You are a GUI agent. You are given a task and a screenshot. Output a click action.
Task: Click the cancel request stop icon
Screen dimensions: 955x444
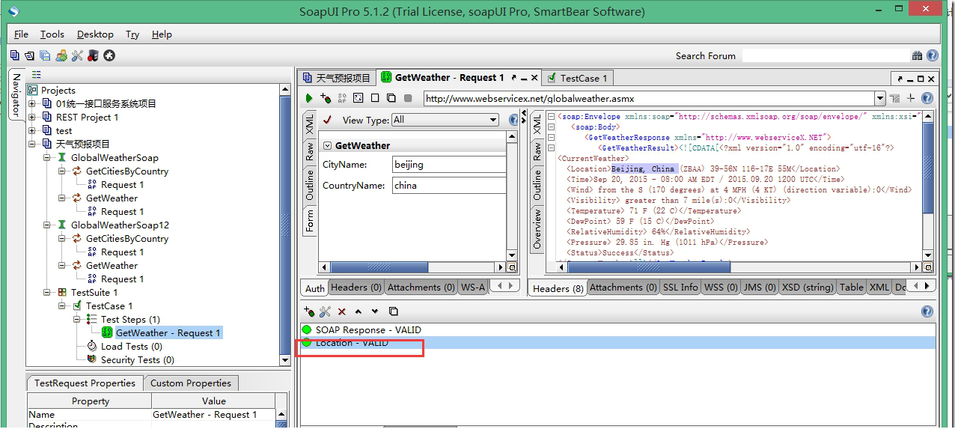[408, 98]
